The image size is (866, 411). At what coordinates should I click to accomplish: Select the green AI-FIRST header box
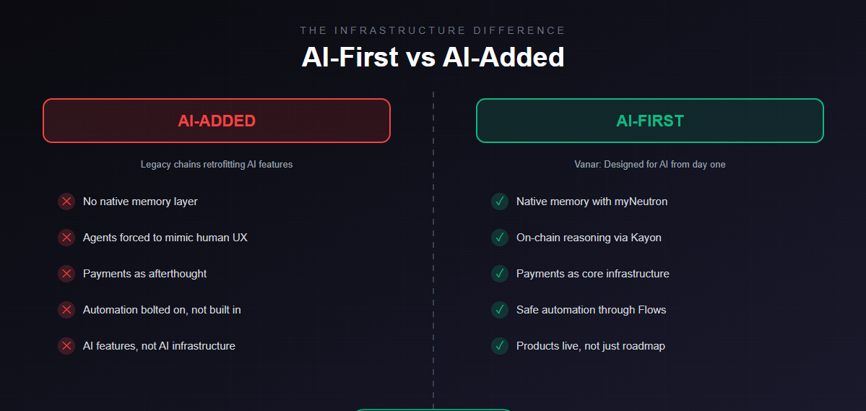(x=649, y=121)
